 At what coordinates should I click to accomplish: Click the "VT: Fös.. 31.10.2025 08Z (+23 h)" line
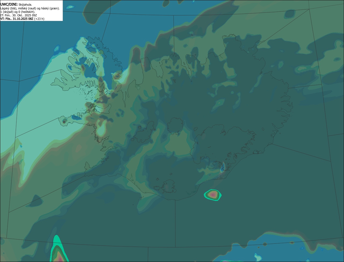[22, 19]
